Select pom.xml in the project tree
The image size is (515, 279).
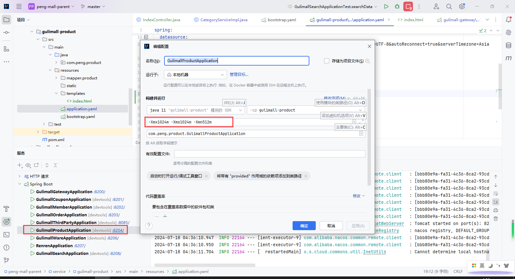click(56, 140)
